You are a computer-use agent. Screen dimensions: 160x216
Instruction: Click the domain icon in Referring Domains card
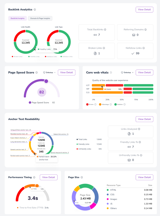point(134,35)
